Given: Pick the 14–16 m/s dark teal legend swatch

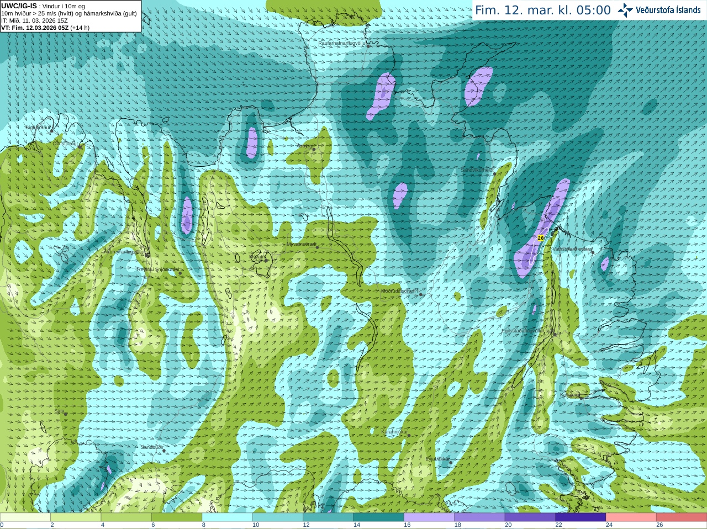Looking at the screenshot, I should tap(379, 517).
